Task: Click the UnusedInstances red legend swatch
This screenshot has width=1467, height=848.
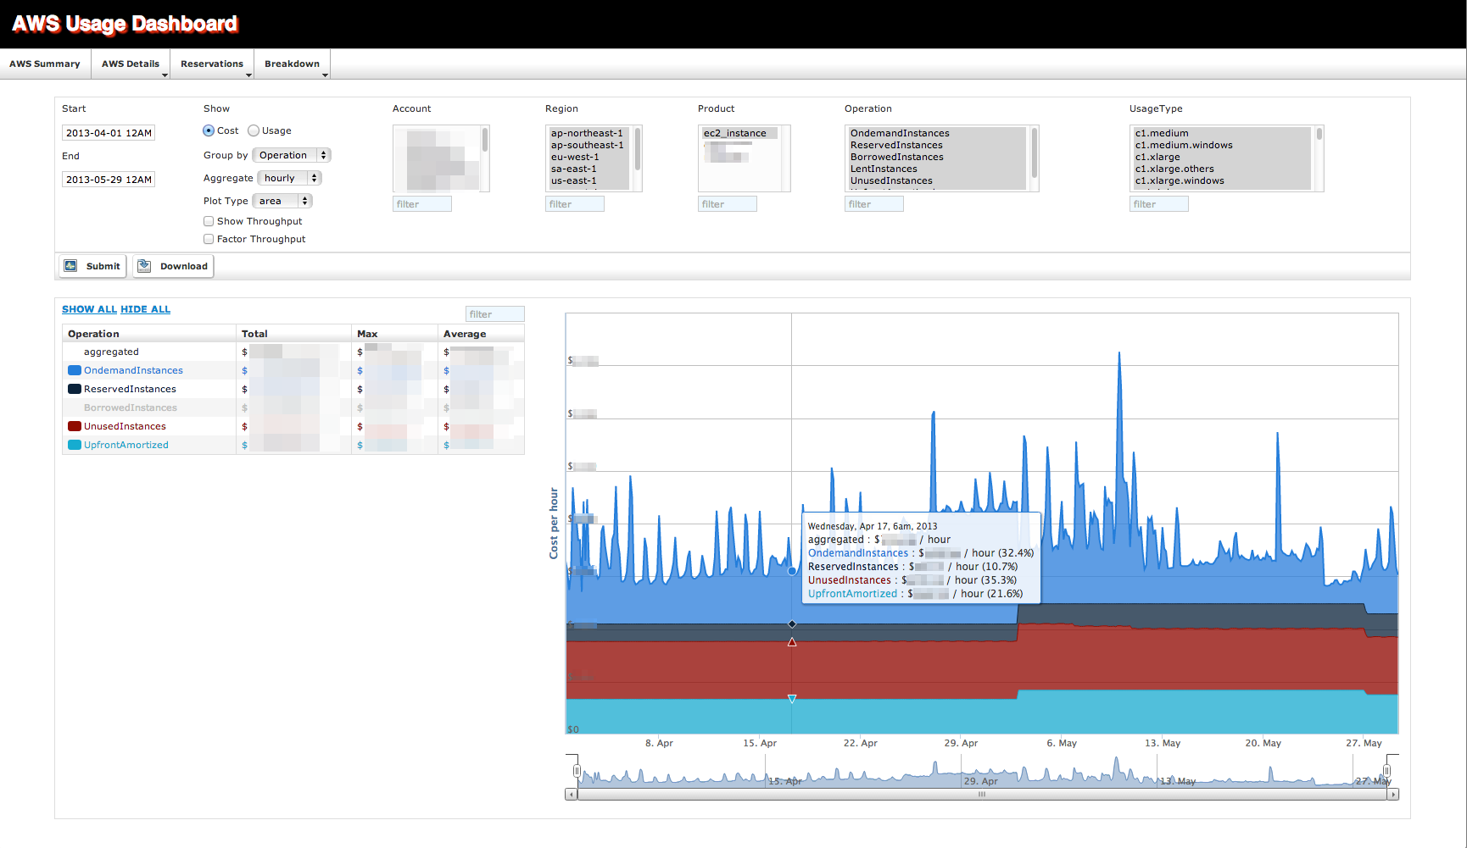Action: pos(75,426)
